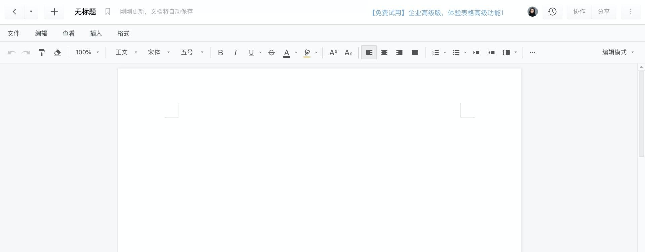Expand the line spacing dropdown arrow
Viewport: 645px width, 252px height.
pos(516,52)
